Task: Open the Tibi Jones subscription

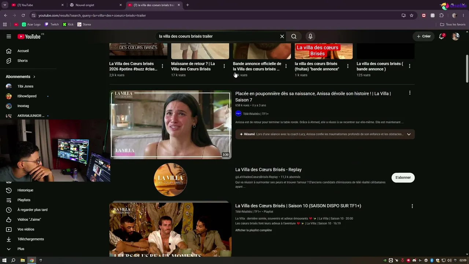Action: tap(26, 87)
